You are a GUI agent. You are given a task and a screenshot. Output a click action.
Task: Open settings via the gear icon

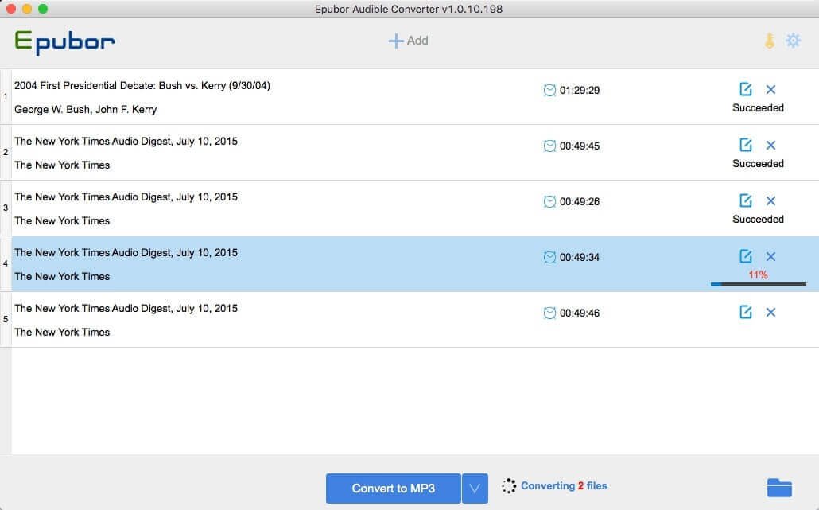coord(793,41)
